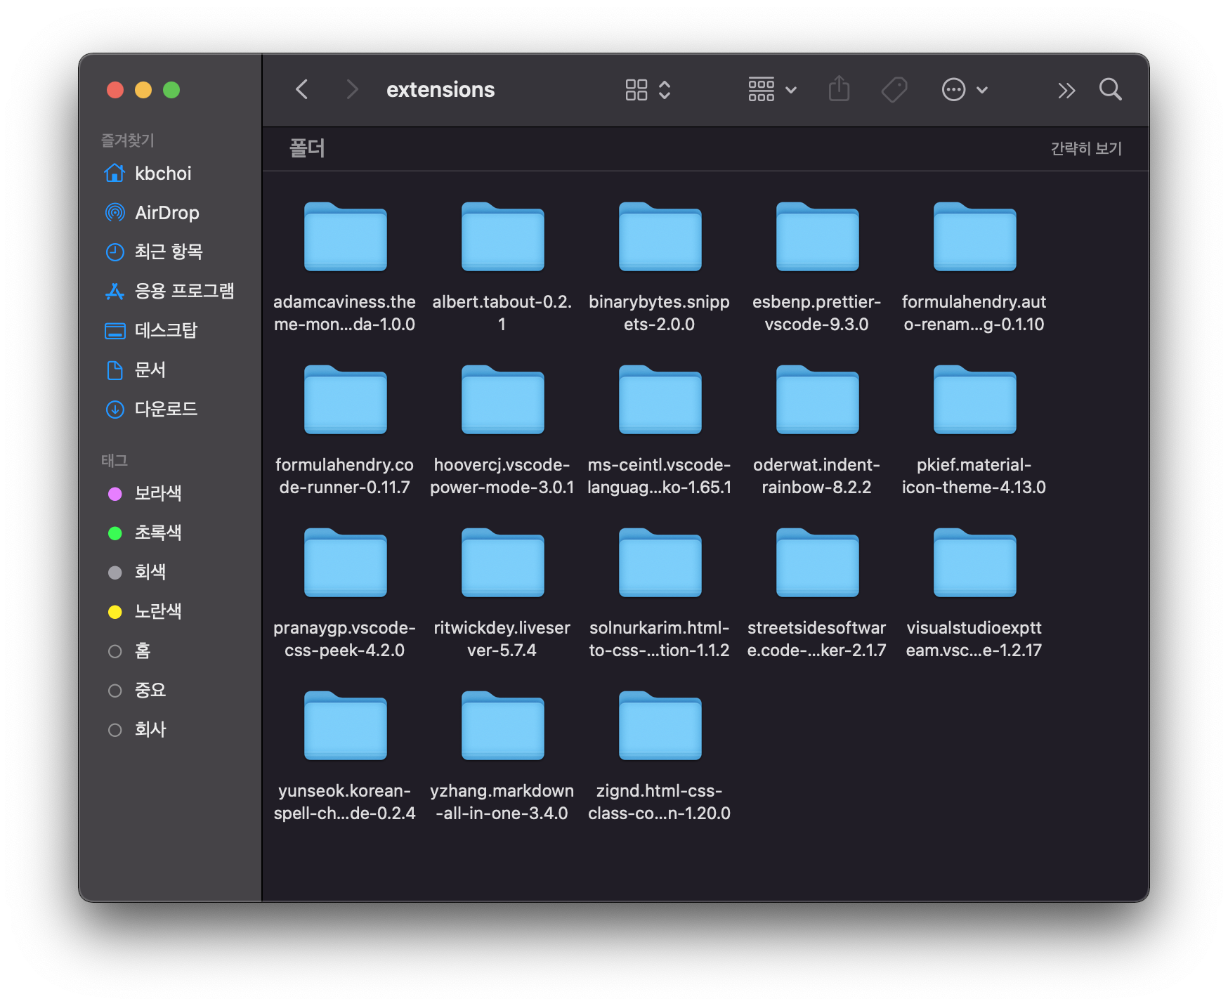The height and width of the screenshot is (1006, 1228).
Task: Open the esbenp.prettier-vscode-9.3.0 folder
Action: coord(817,237)
